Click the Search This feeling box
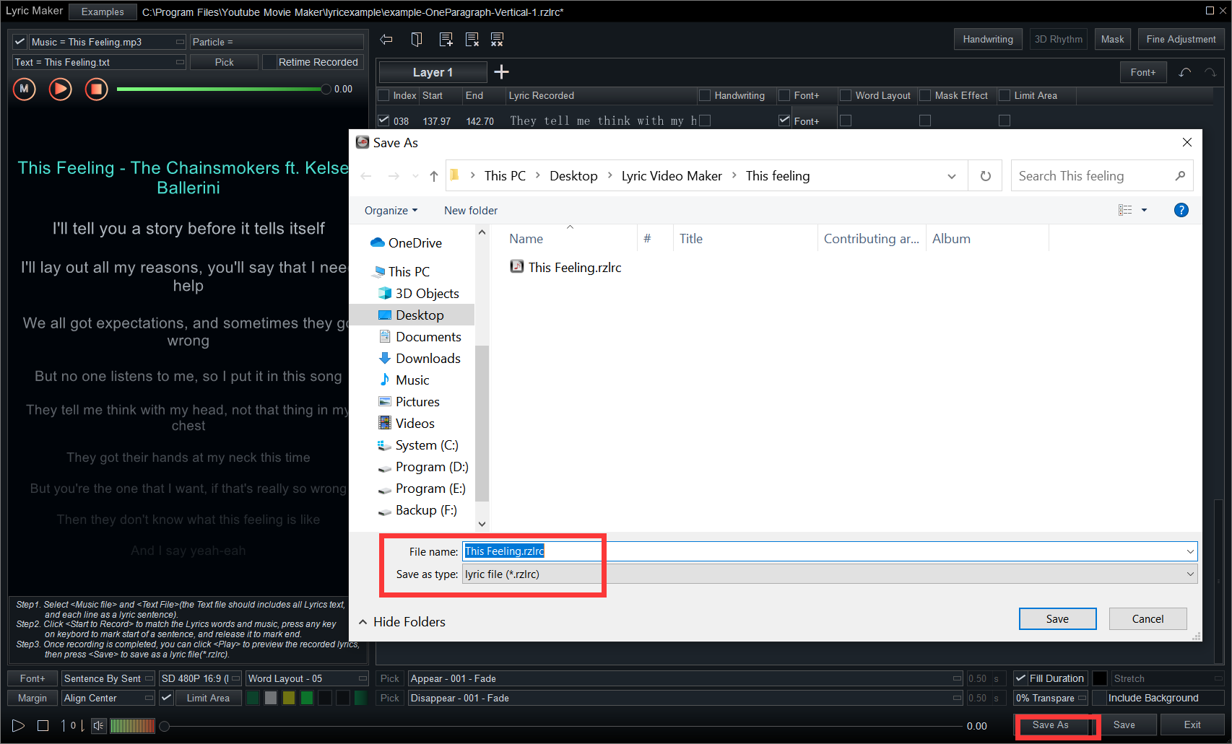This screenshot has width=1232, height=744. click(1102, 175)
